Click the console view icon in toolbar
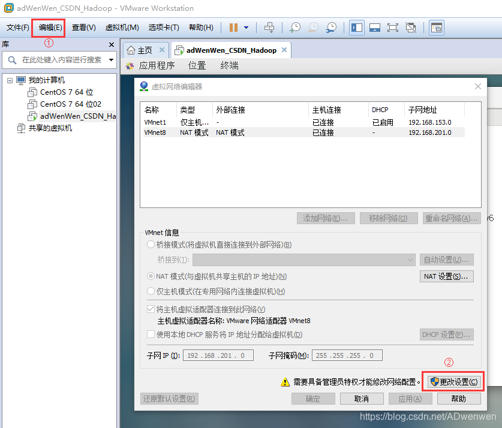Image resolution: width=502 pixels, height=428 pixels. 436,28
